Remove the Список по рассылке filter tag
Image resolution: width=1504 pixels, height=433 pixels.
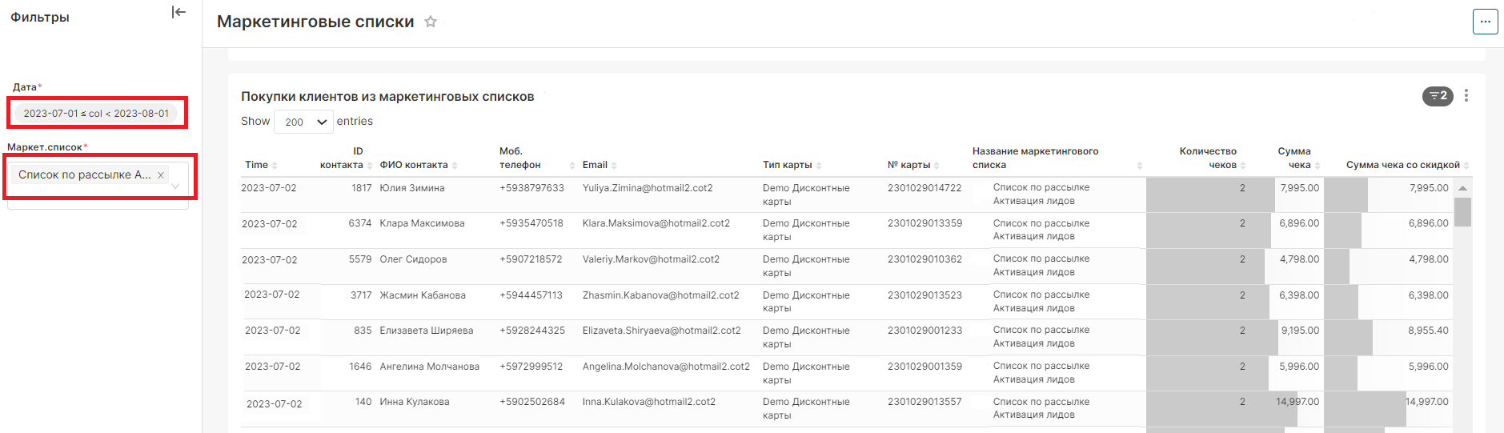[161, 175]
